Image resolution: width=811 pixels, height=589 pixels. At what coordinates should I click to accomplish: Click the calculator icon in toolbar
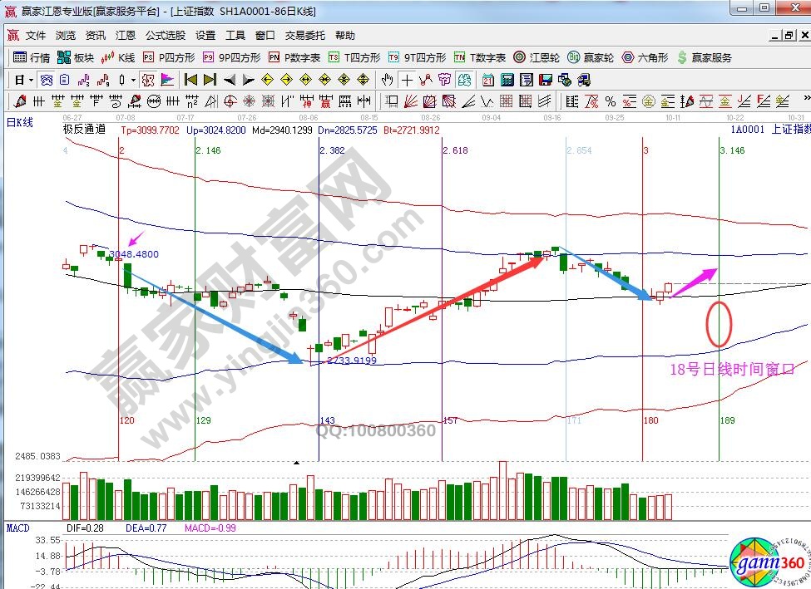coord(506,80)
